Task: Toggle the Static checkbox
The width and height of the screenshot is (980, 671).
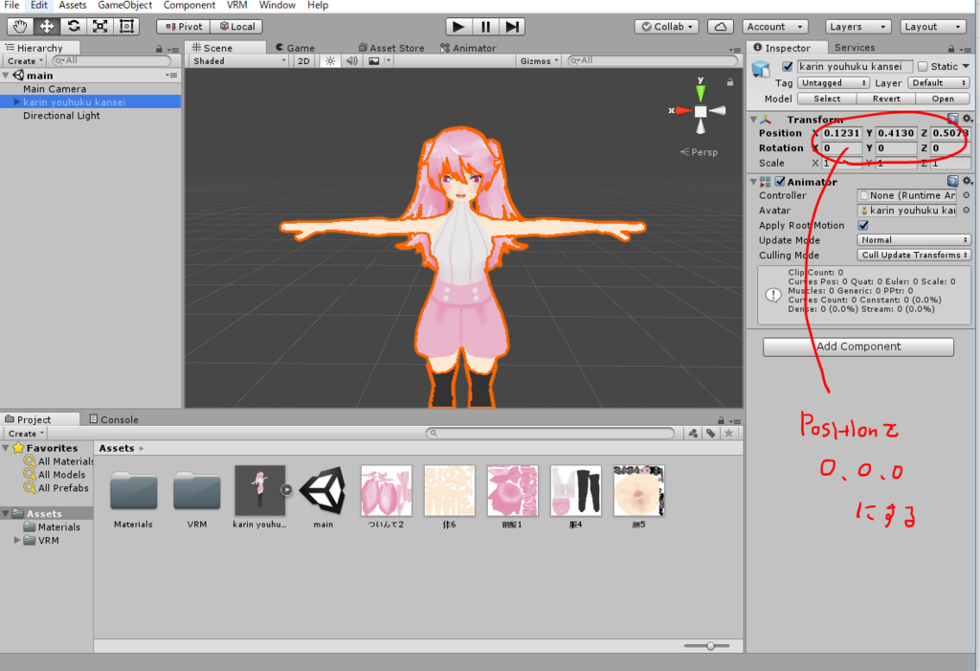Action: click(923, 66)
